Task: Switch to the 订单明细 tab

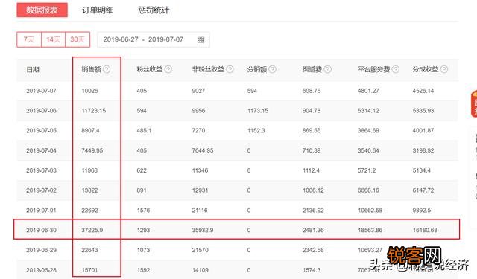Action: 98,10
